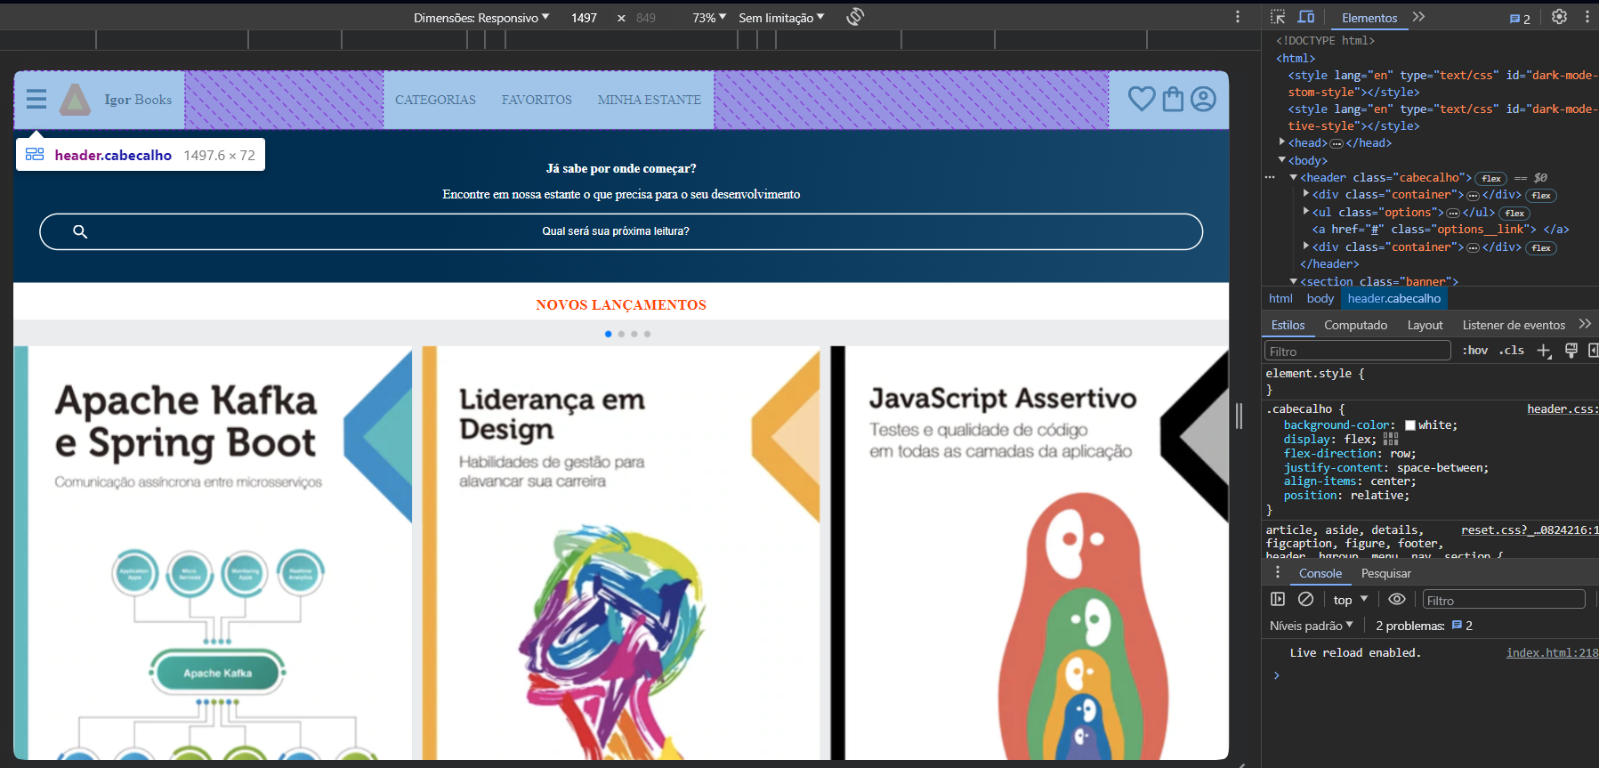
Task: Open the top execution context dropdown
Action: (1350, 600)
